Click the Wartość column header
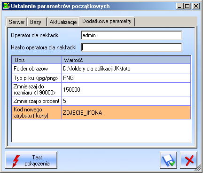The image size is (203, 173). 126,60
